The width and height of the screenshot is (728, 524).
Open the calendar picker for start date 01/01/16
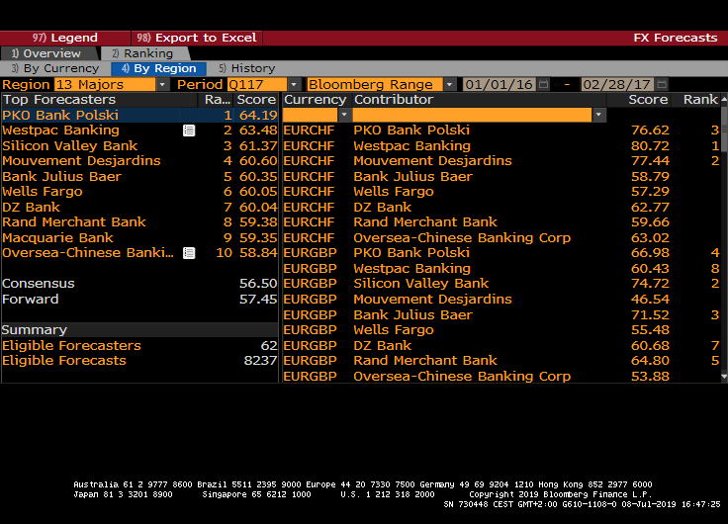pos(544,85)
